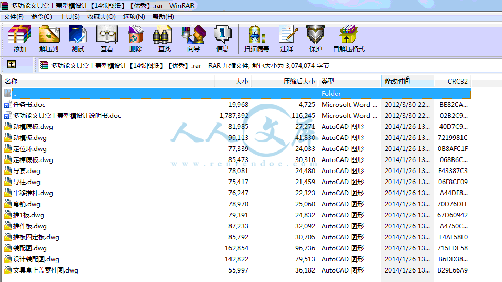Click the CRC32 value 67D60942

pyautogui.click(x=453, y=215)
